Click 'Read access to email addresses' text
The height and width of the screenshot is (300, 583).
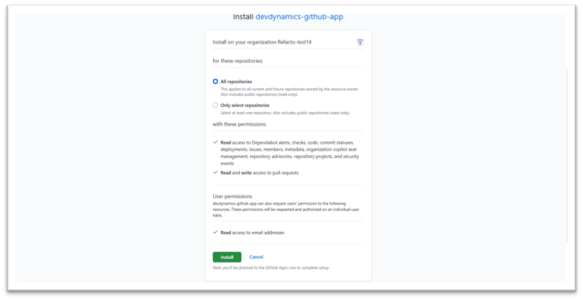tap(252, 233)
